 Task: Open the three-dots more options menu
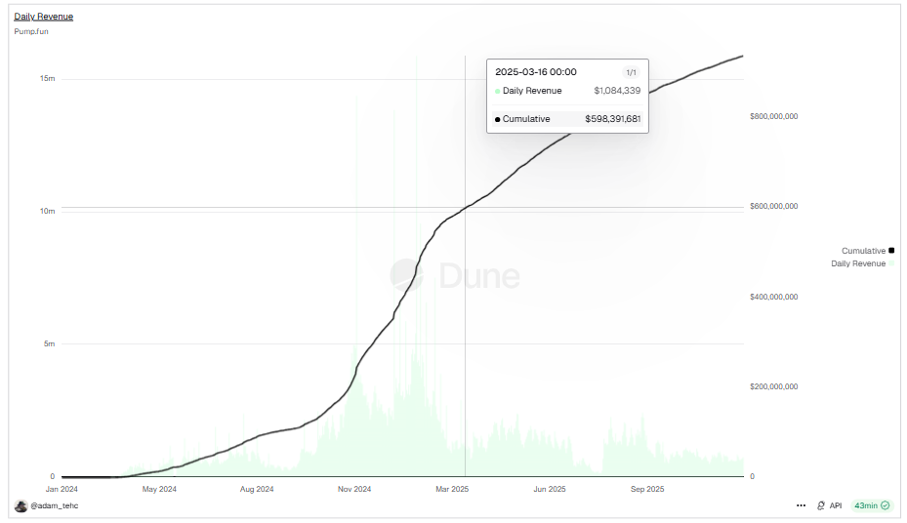click(801, 505)
